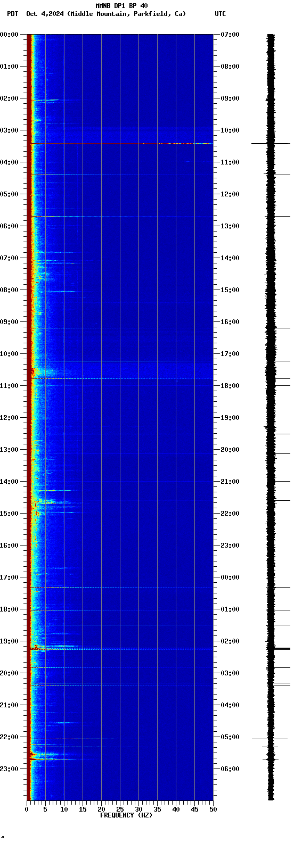Click the 00:00 PDT time label

[9, 35]
